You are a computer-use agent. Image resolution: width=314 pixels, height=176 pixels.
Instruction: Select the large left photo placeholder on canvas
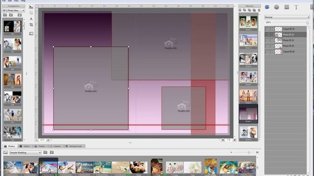click(91, 88)
